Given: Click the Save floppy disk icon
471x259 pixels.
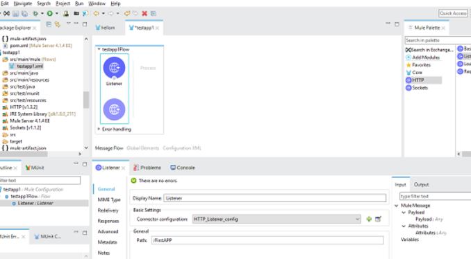Looking at the screenshot, I should [x=15, y=13].
